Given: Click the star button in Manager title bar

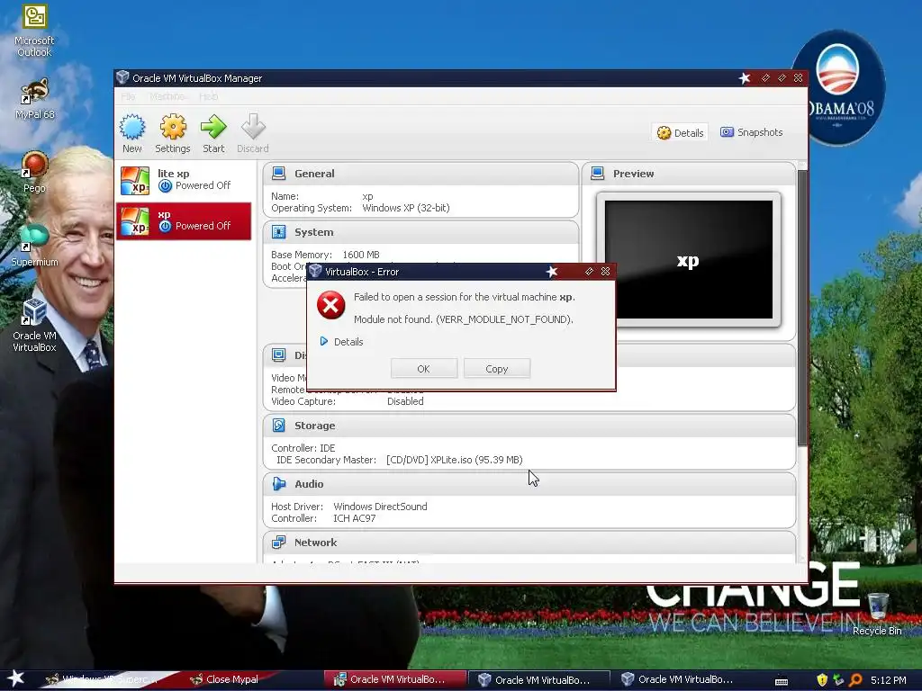Looking at the screenshot, I should pos(745,78).
